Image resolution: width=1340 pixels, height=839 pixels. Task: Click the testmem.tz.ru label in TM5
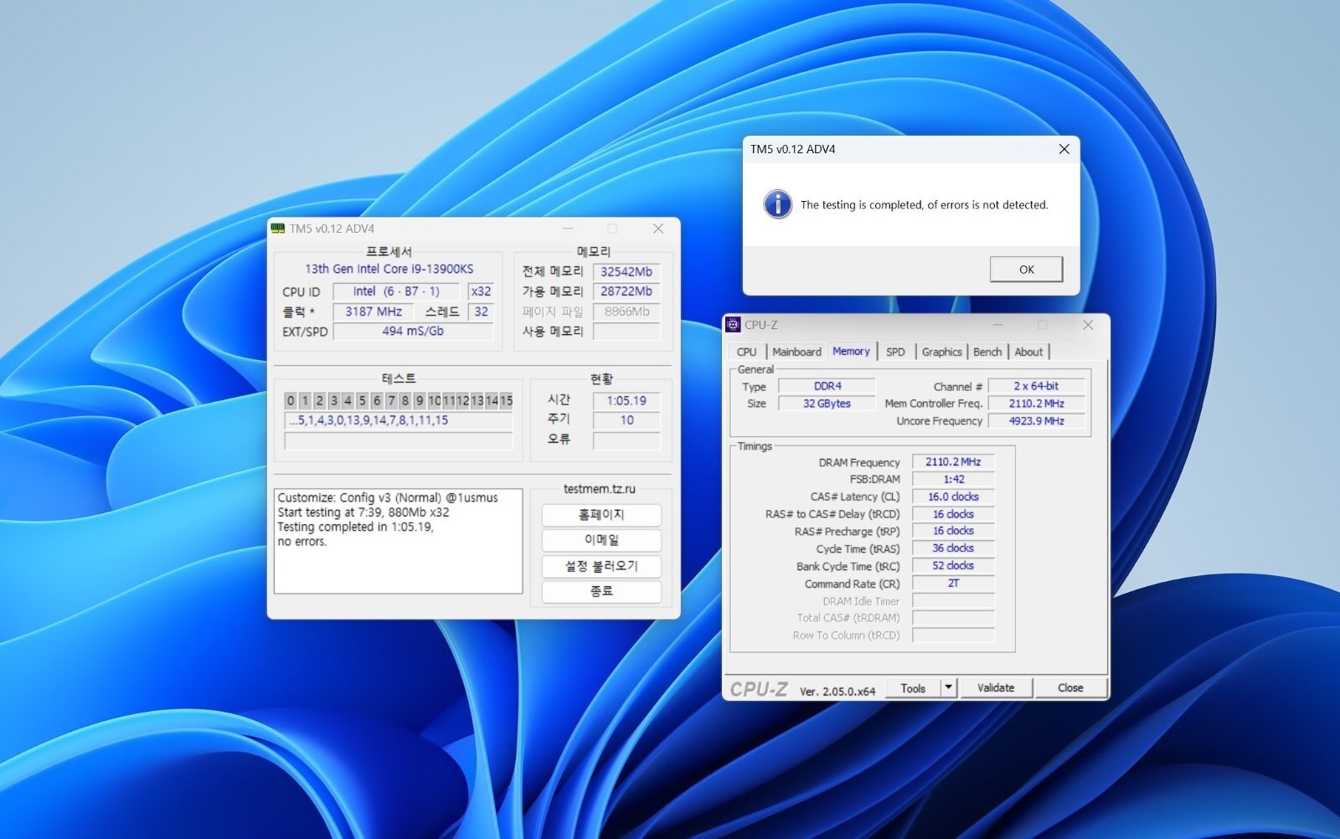tap(600, 489)
